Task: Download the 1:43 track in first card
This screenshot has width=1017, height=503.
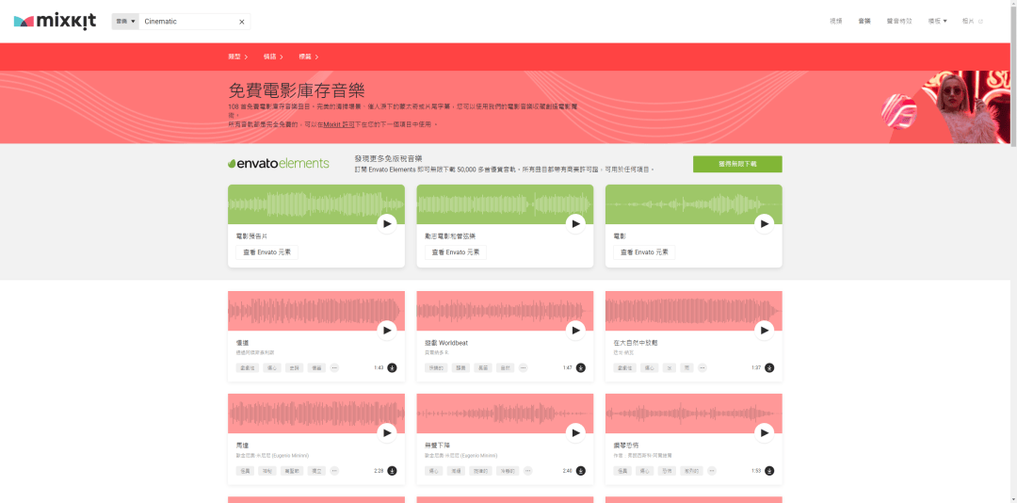Action: coord(392,368)
